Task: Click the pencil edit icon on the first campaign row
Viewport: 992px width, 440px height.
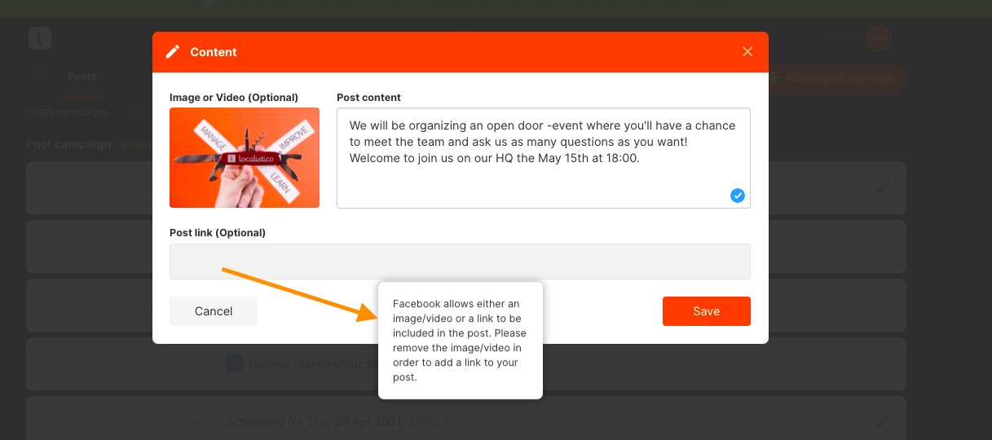Action: click(883, 187)
